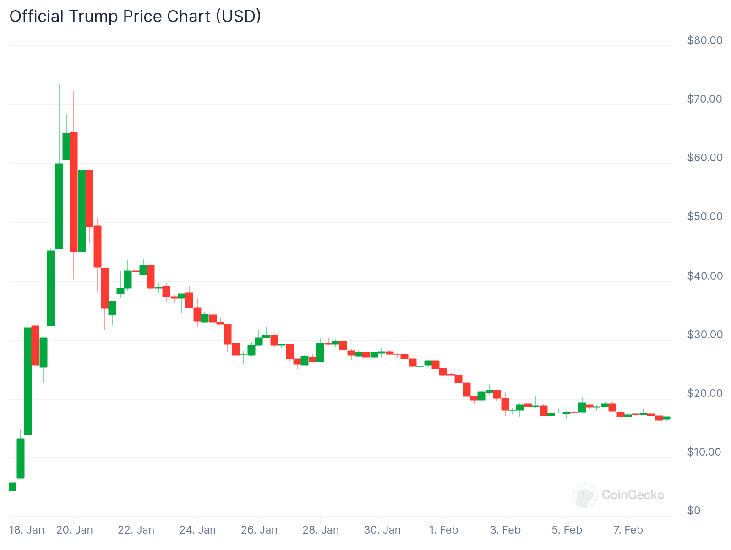Click the earliest green candlestick on the chart
The width and height of the screenshot is (731, 550).
12,487
